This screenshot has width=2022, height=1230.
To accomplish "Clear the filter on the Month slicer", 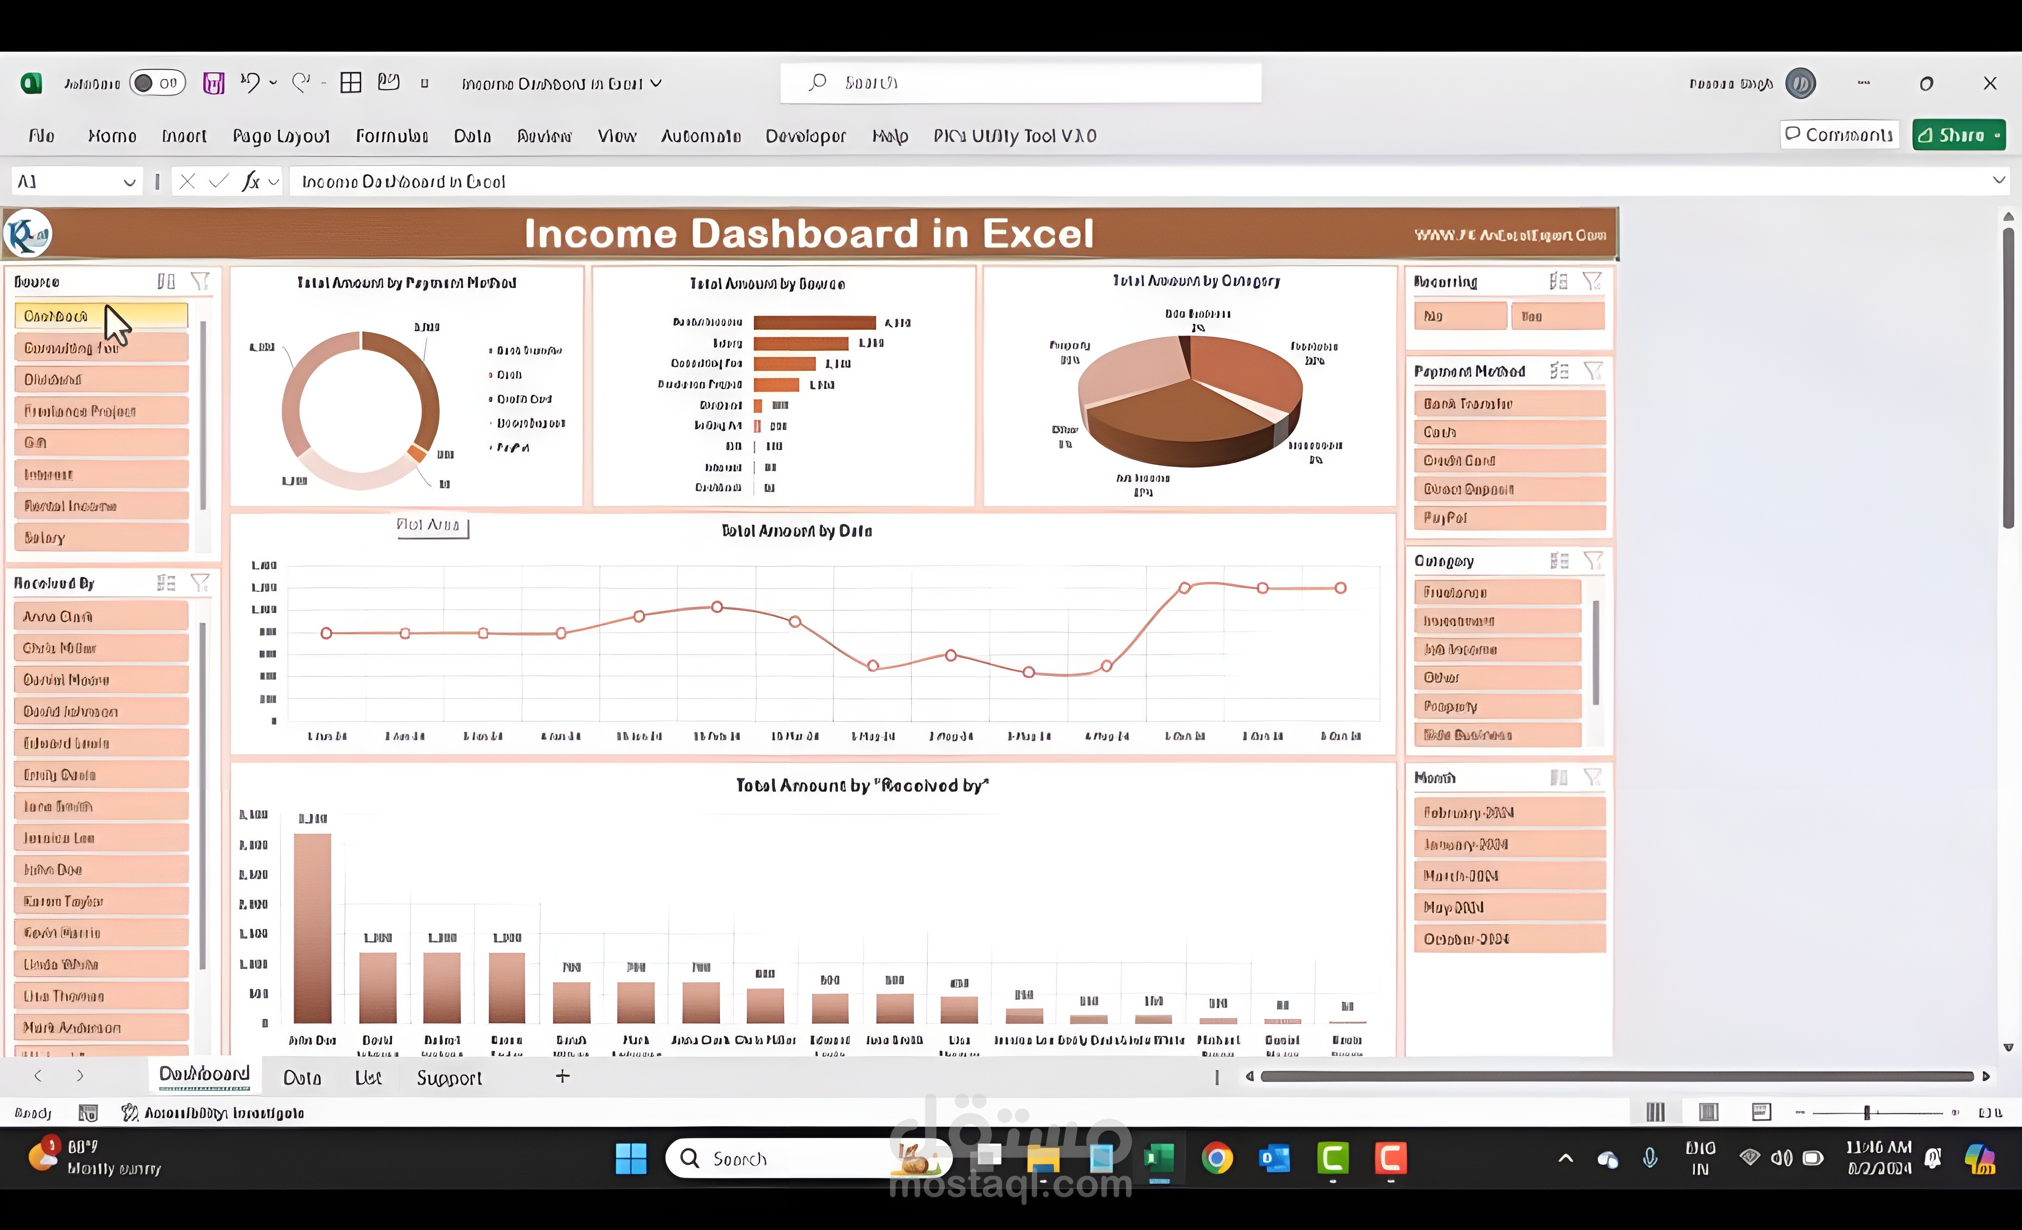I will (x=1594, y=777).
